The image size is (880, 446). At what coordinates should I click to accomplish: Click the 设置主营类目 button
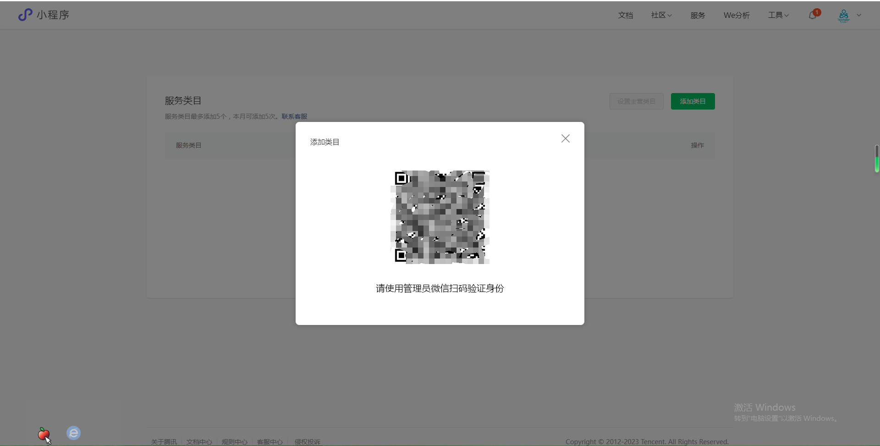(x=636, y=101)
